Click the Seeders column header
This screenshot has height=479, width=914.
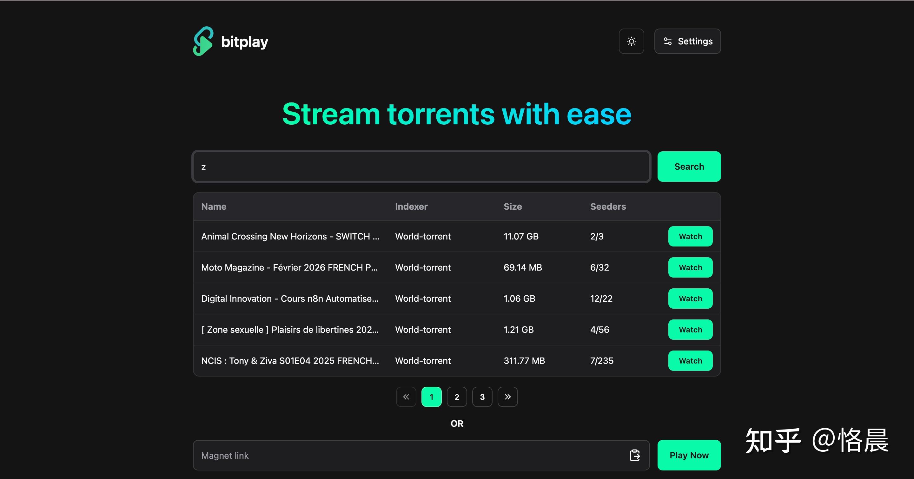608,207
